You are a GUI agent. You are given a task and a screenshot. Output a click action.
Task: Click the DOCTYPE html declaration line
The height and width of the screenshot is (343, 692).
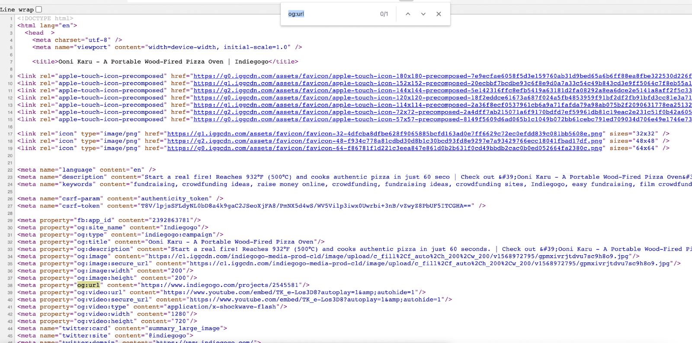pos(45,19)
